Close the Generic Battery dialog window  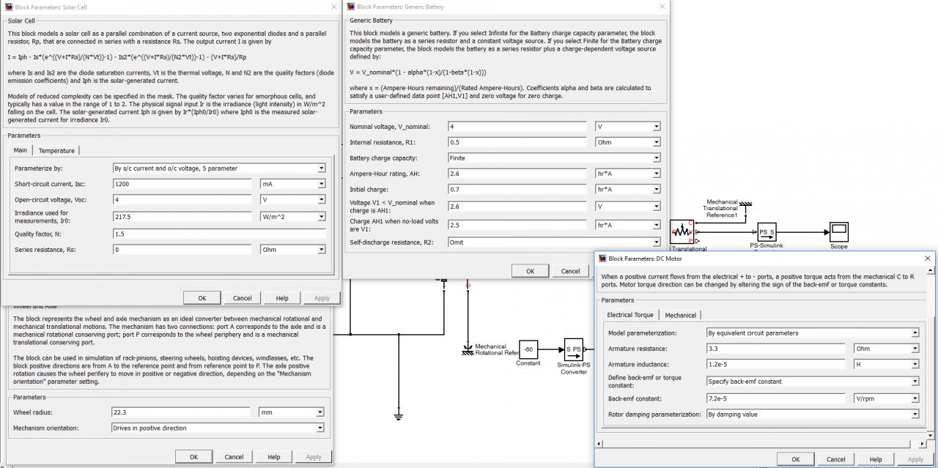click(x=662, y=7)
